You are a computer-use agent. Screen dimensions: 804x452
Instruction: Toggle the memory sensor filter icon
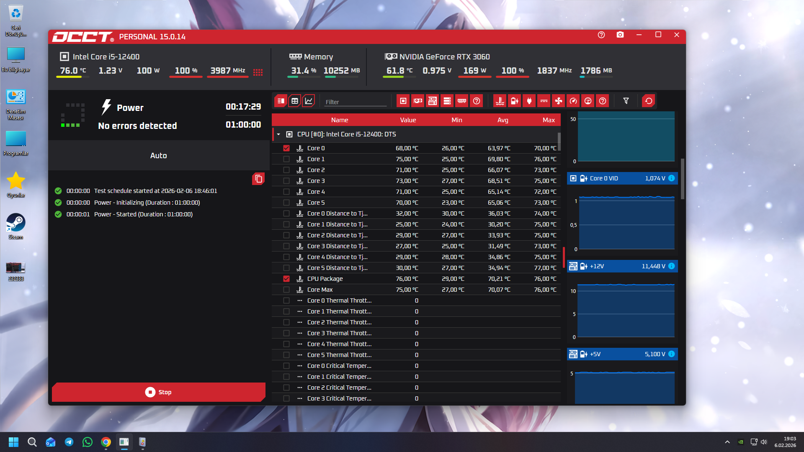[x=462, y=101]
